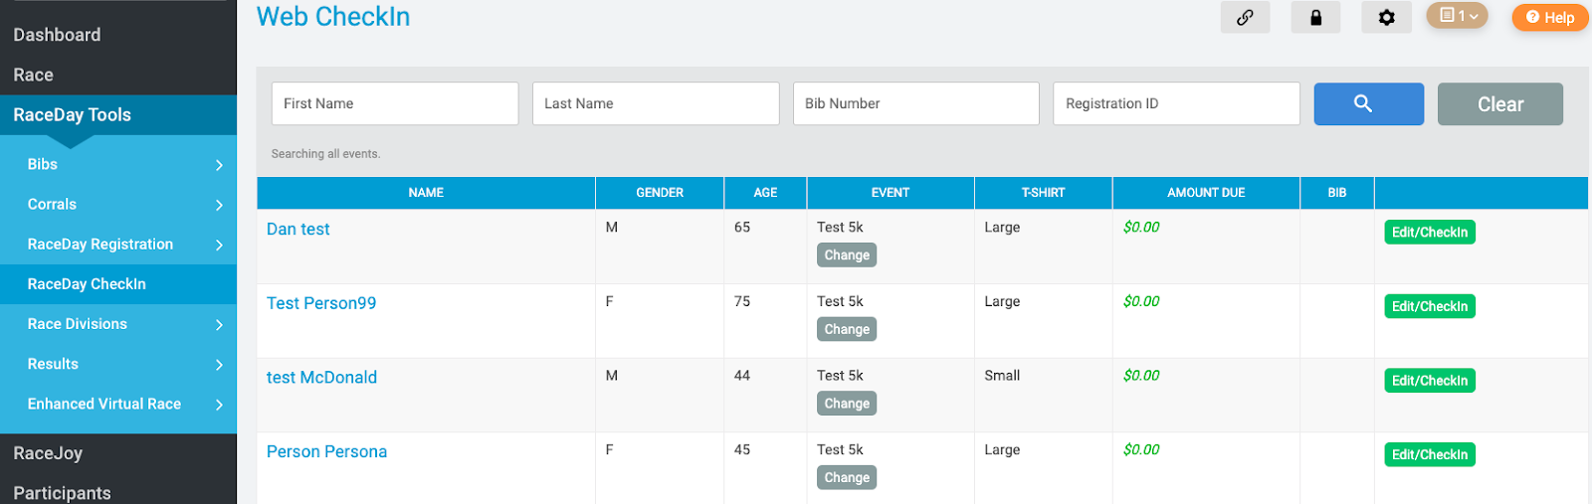Screen dimensions: 1592x504
Task: Expand the RaceDay Registration chevron
Action: (219, 245)
